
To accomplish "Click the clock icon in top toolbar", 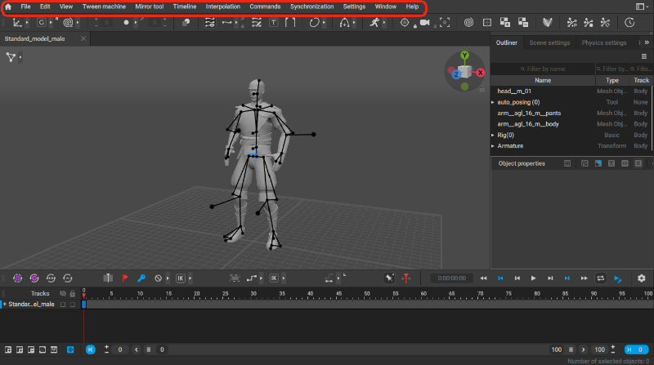I will tap(629, 23).
